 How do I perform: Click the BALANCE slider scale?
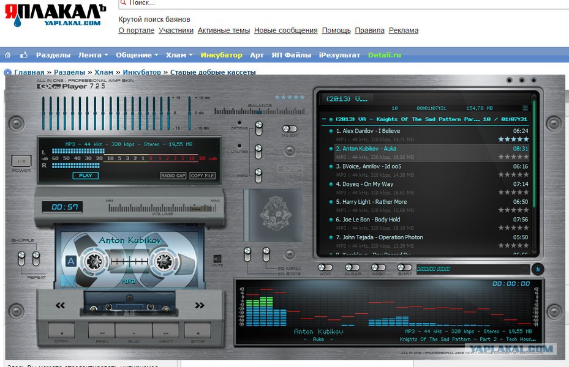coord(260,111)
